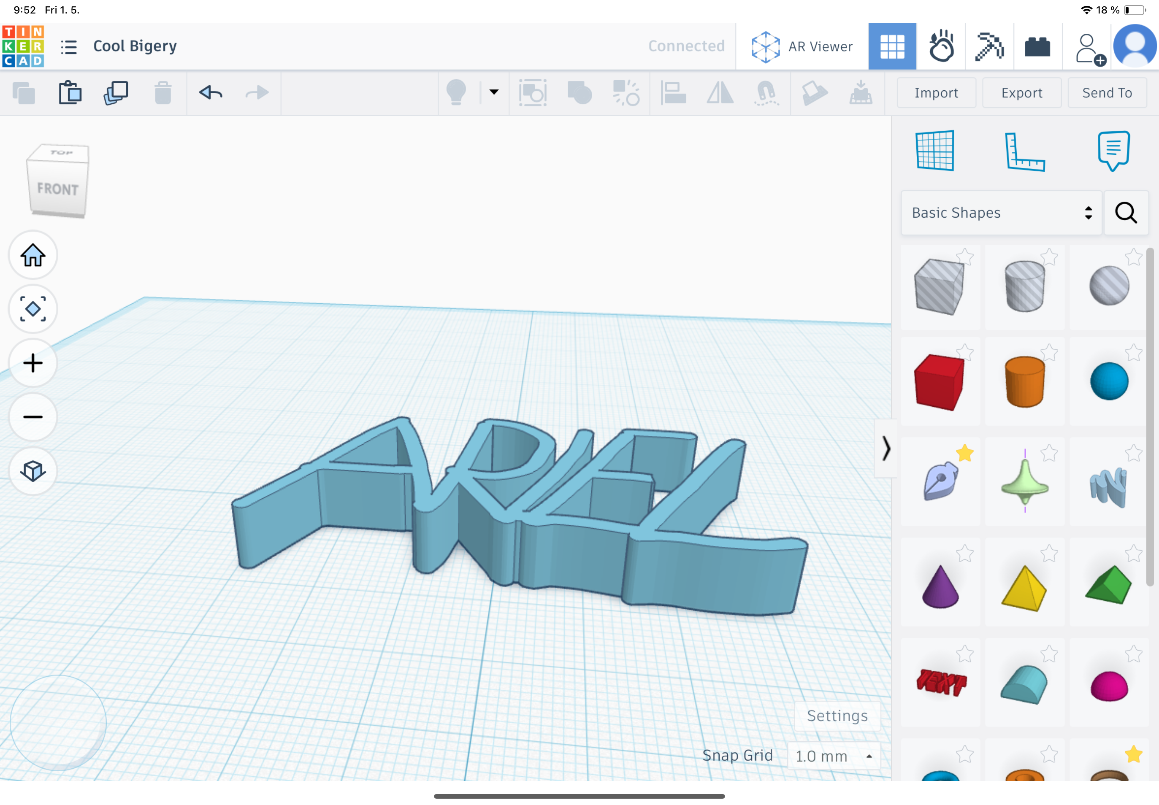Screen dimensions: 1159x805
Task: Open the Mirror tool
Action: [x=720, y=93]
